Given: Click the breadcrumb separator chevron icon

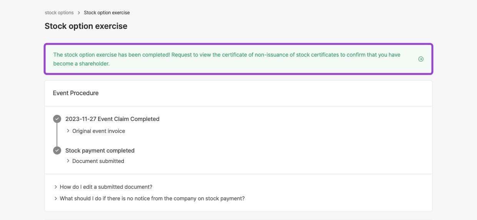Looking at the screenshot, I should (79, 13).
